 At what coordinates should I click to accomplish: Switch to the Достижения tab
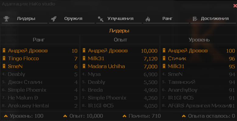coord(214,18)
